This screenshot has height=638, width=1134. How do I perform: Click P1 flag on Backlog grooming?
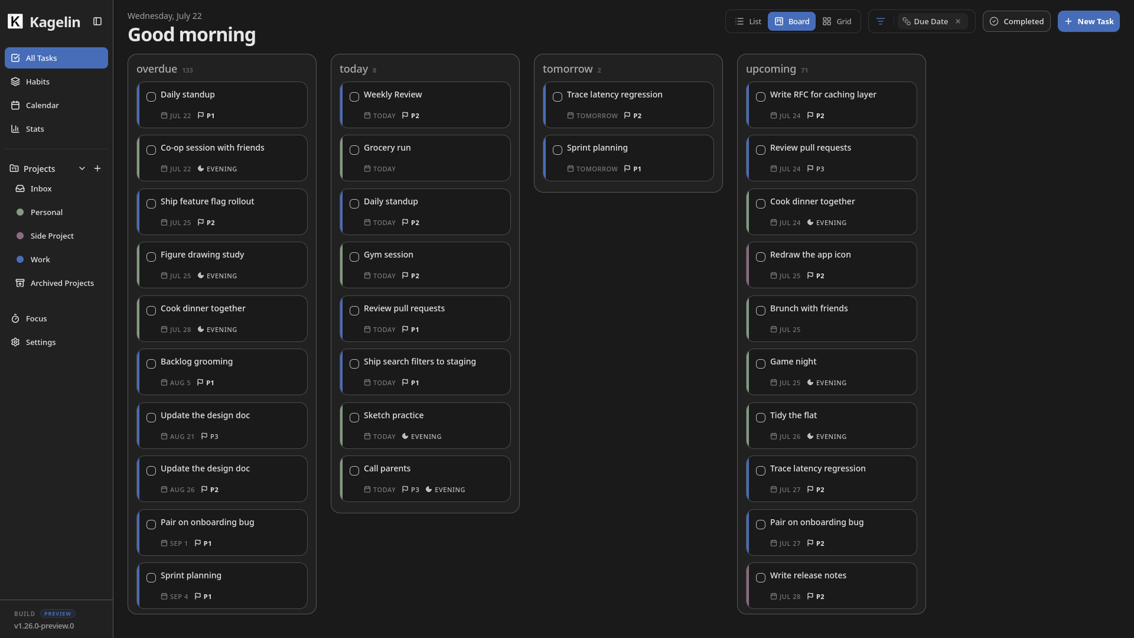pos(206,383)
